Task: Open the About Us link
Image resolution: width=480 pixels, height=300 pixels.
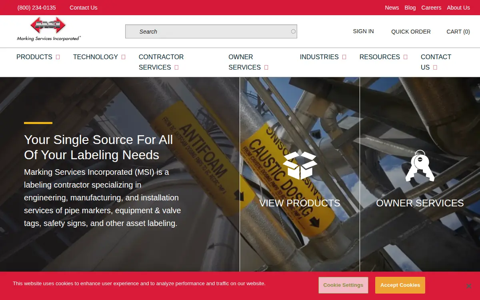Action: point(458,8)
